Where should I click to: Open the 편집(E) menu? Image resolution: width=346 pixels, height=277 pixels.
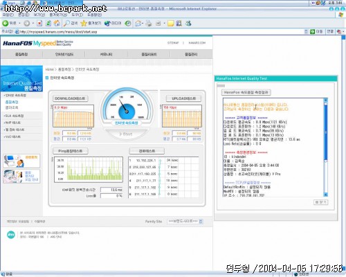[x=24, y=15]
